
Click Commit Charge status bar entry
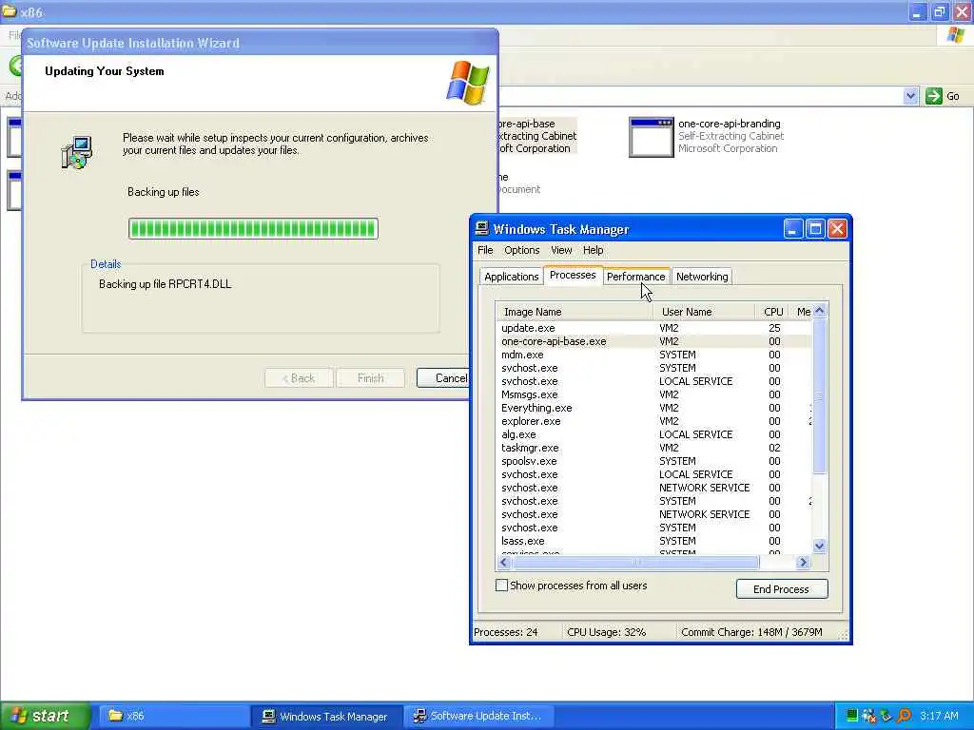pos(751,632)
